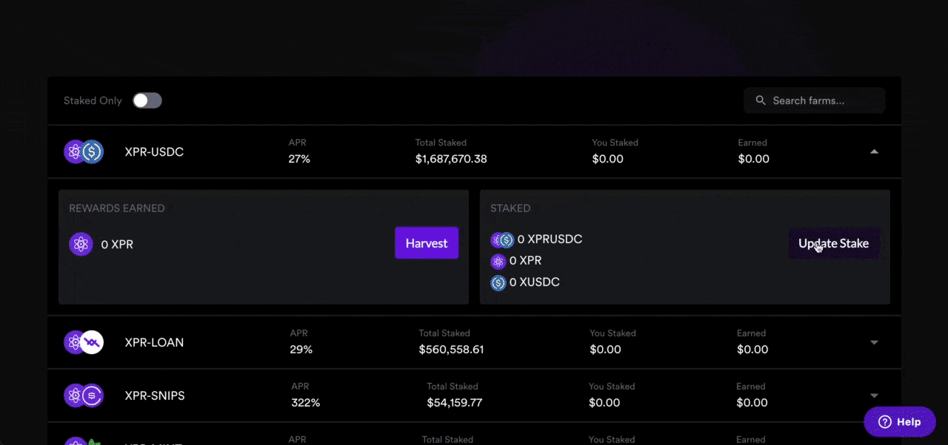
Task: Click the XPR atom icon under Rewards Earned
Action: click(80, 243)
